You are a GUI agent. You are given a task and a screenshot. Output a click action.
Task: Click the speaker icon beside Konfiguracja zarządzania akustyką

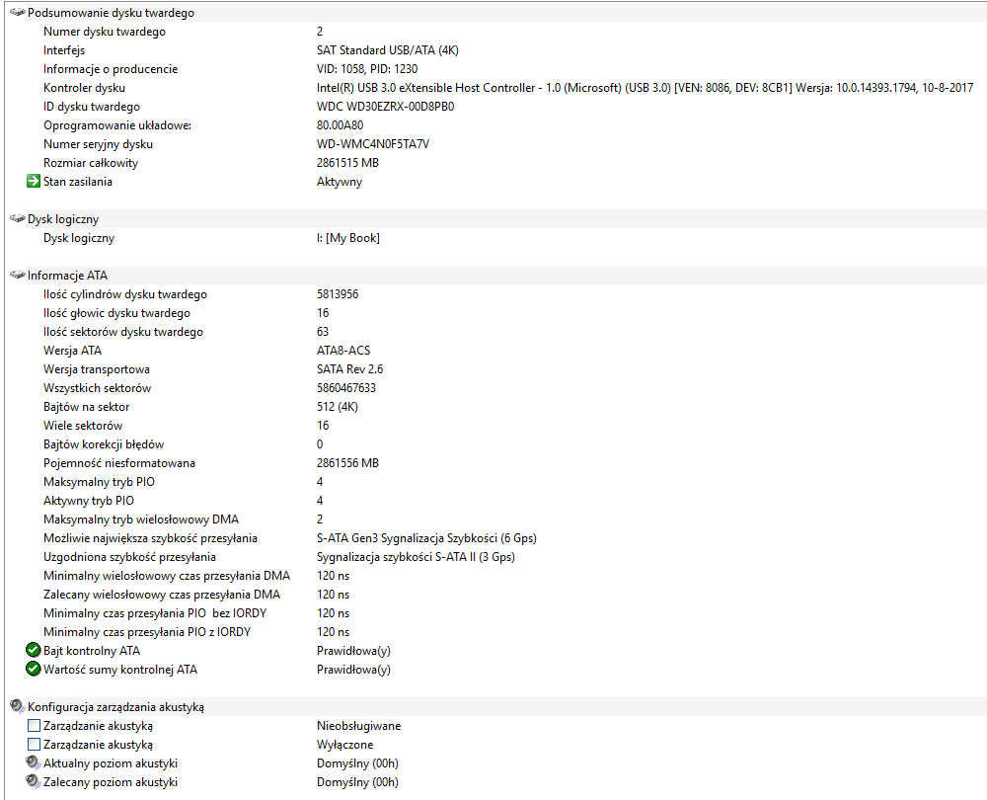point(18,706)
